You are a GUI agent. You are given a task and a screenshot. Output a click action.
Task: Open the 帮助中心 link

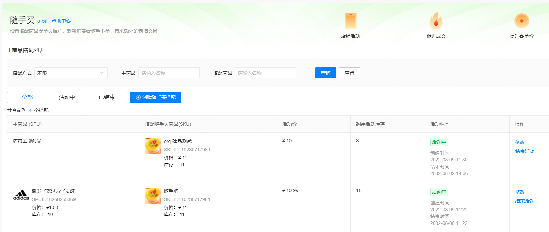coord(61,21)
